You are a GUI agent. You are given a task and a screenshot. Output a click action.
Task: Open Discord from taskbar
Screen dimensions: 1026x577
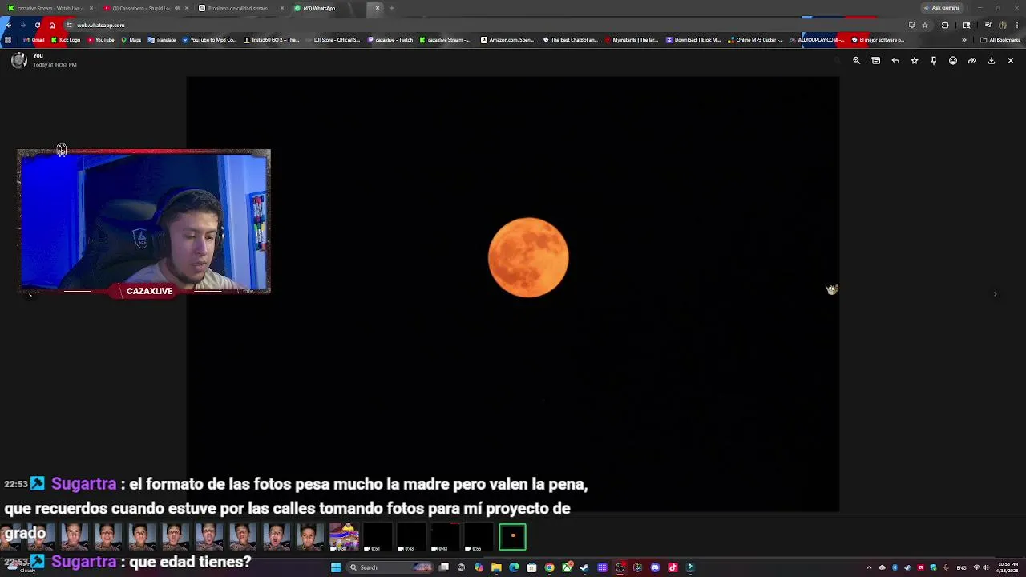point(655,567)
